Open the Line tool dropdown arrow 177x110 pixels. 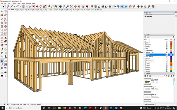(x=14, y=6)
